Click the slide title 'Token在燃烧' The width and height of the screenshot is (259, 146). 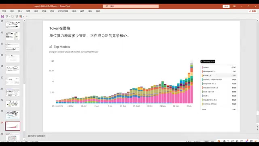60,28
